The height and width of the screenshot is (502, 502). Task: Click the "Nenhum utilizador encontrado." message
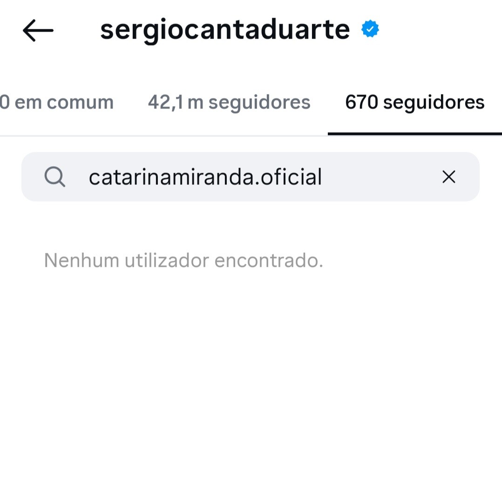pos(183,260)
